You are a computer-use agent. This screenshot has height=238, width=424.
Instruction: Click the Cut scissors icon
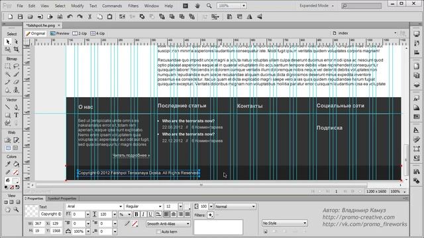[x=90, y=17]
